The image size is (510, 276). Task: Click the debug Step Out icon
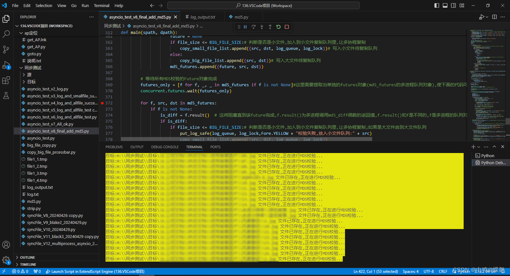(x=270, y=27)
